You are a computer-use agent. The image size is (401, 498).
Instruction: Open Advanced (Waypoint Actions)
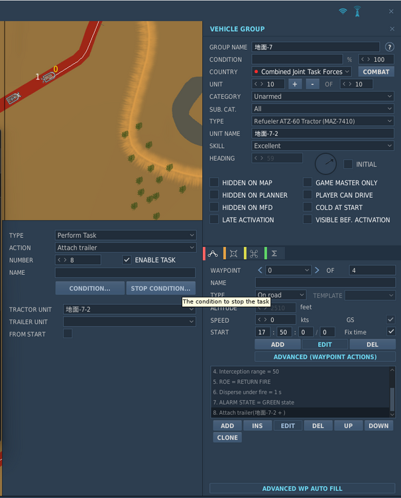[x=325, y=357]
